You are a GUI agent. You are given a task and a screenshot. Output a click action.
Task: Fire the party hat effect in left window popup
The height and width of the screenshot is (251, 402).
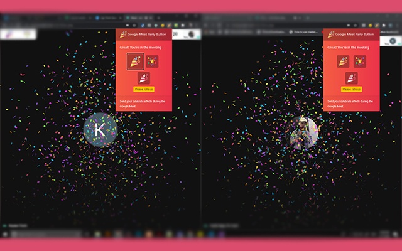click(x=144, y=78)
